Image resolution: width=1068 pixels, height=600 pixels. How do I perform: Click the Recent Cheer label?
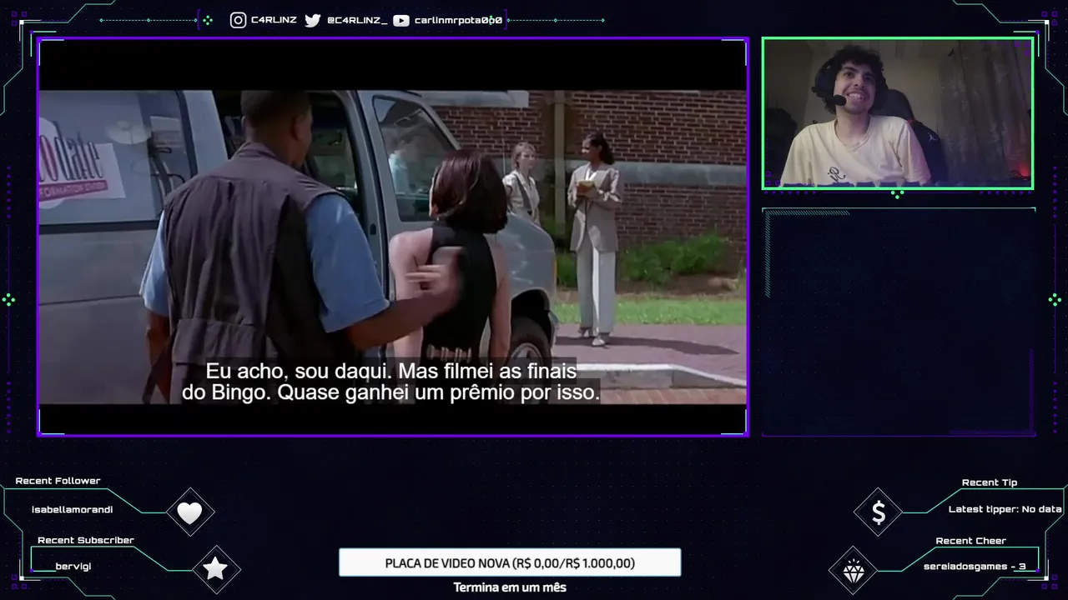tap(970, 541)
